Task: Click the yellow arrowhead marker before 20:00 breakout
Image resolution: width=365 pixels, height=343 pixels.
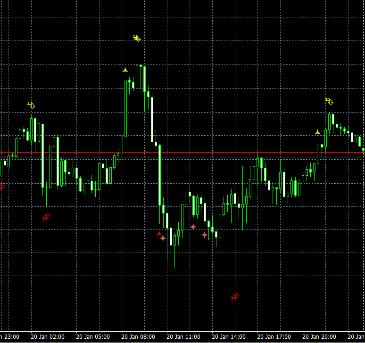Action: pyautogui.click(x=317, y=132)
